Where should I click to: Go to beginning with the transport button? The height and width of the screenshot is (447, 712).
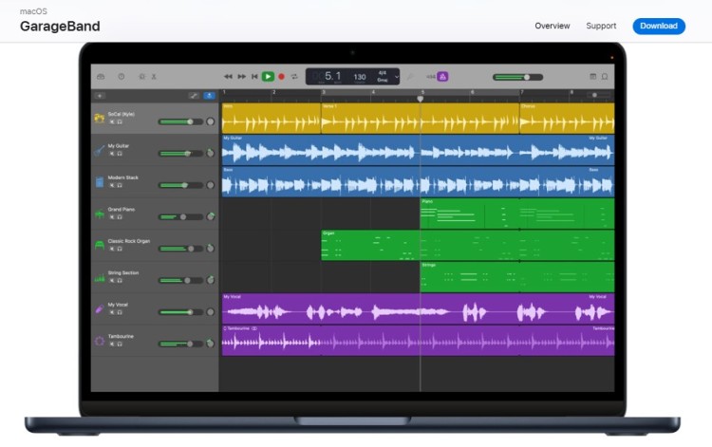coord(254,77)
